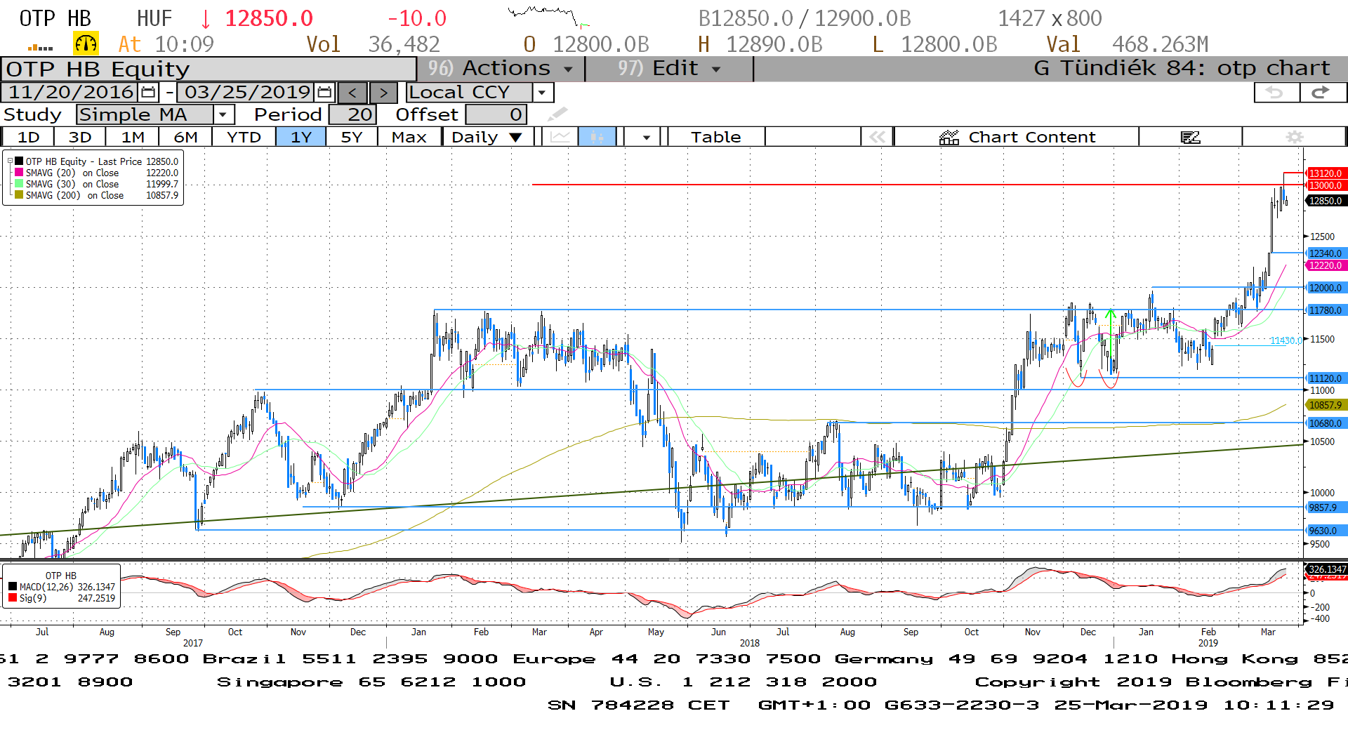Select the 5Y range tab
1348x730 pixels.
[351, 137]
